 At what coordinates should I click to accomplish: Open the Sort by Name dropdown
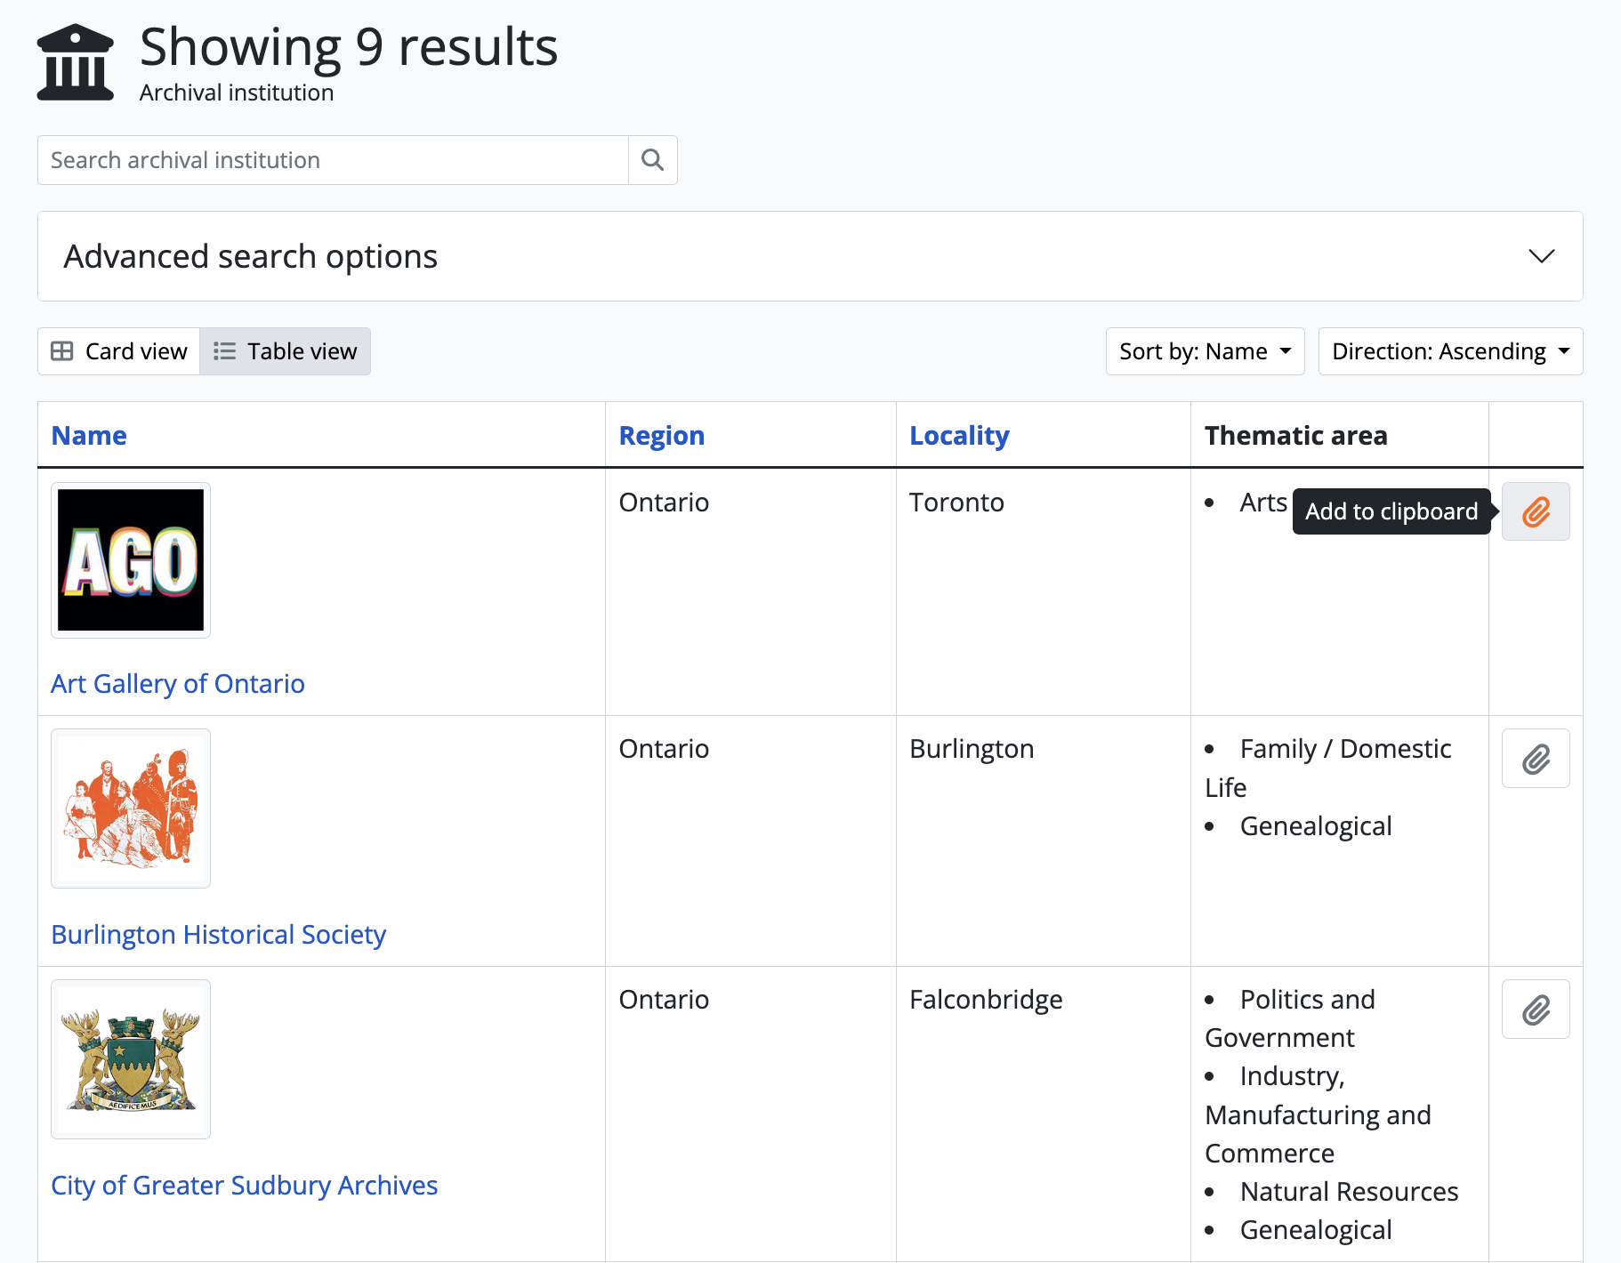[1205, 351]
